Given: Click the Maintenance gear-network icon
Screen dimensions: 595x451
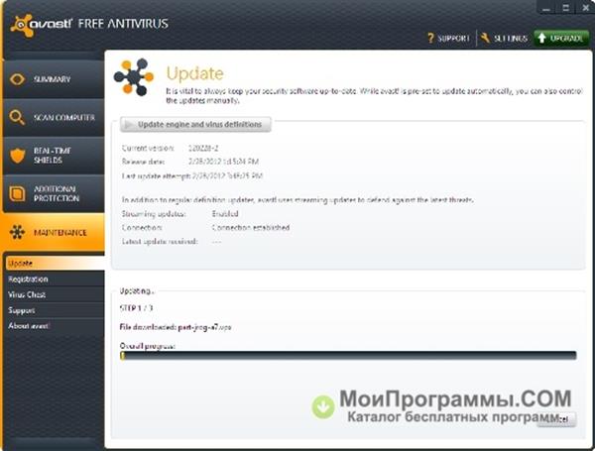Looking at the screenshot, I should click(x=17, y=232).
